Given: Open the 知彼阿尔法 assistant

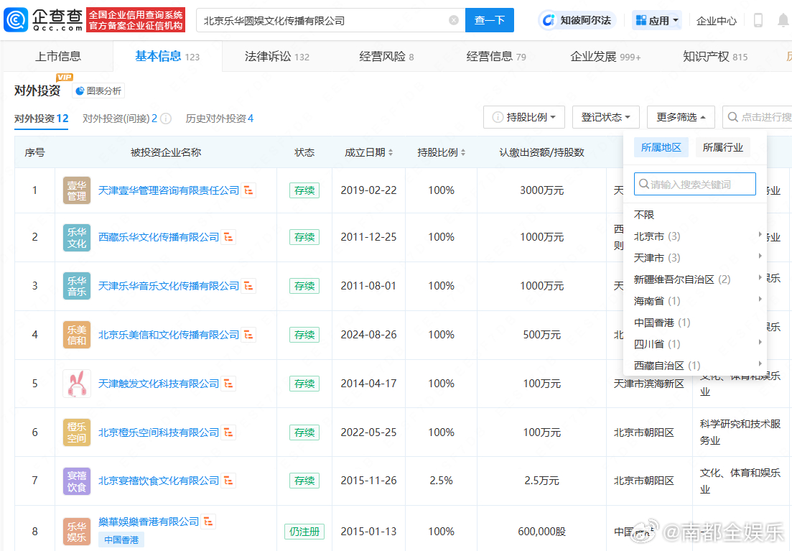Looking at the screenshot, I should point(577,20).
